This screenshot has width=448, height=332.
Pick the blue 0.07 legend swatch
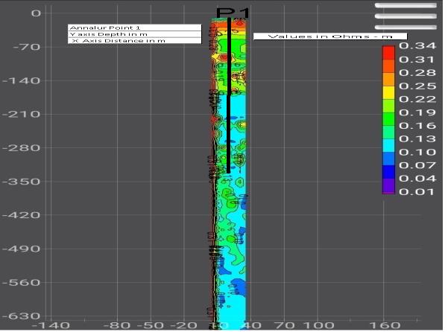[x=388, y=165]
